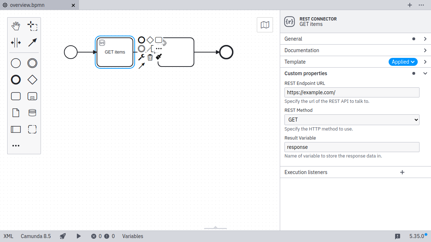
Task: Activate the Global connect tool
Action: click(32, 42)
